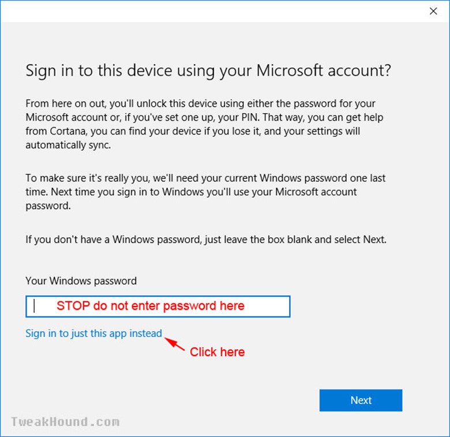Click the lone word 'password.' under 'time. Next time'

pyautogui.click(x=48, y=206)
